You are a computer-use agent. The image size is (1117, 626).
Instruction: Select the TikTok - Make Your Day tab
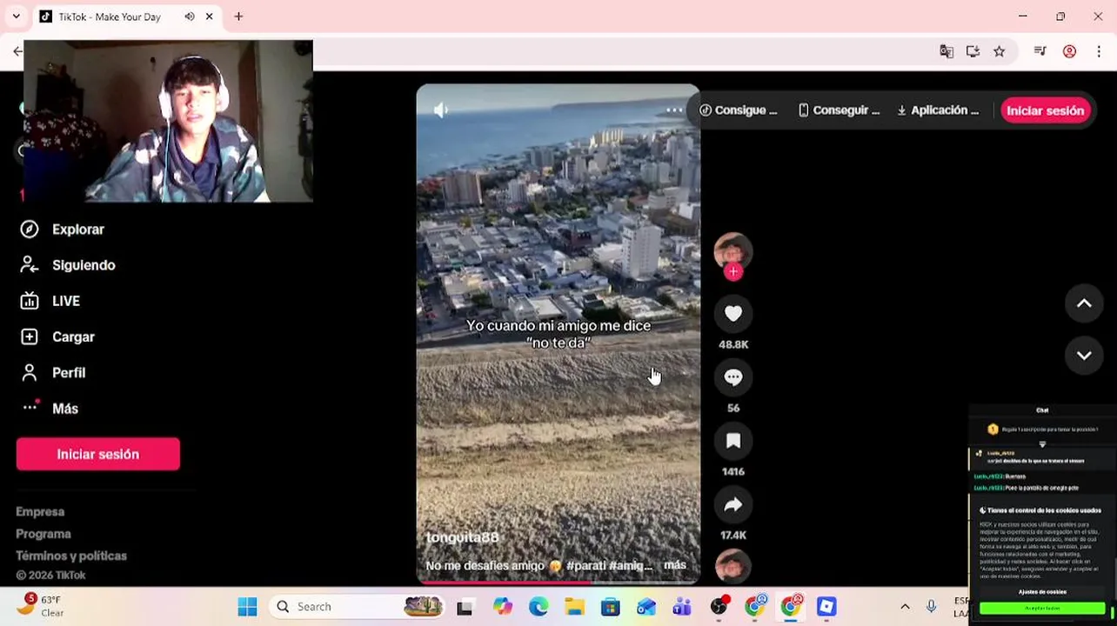(109, 17)
